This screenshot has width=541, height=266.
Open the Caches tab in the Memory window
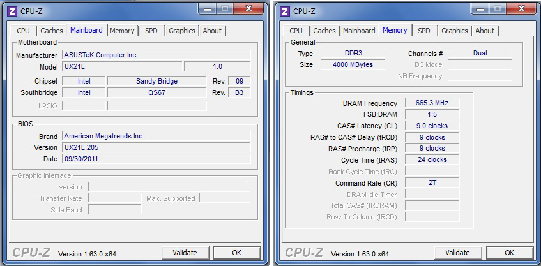[x=324, y=31]
